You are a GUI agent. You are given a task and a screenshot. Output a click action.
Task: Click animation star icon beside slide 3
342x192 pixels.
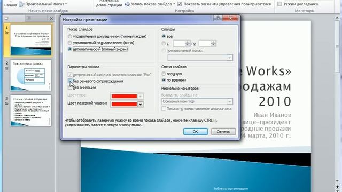pos(7,103)
